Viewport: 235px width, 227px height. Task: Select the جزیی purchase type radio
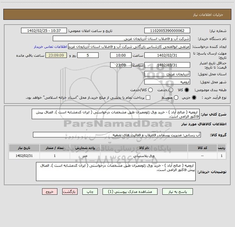[194, 98]
